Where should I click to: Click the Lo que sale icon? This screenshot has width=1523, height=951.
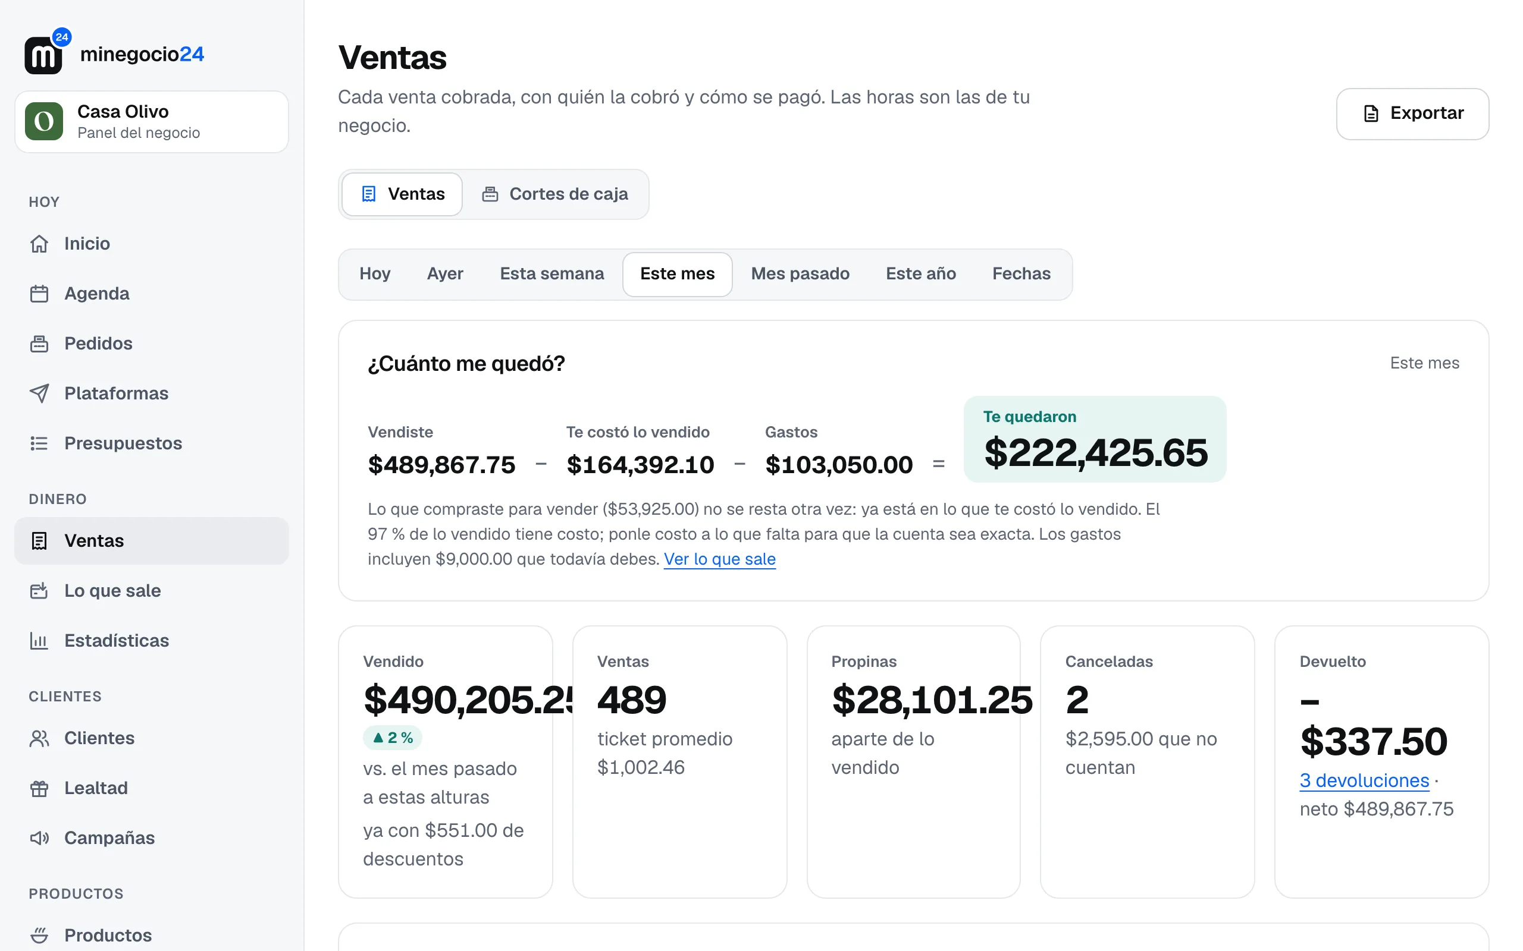tap(39, 591)
